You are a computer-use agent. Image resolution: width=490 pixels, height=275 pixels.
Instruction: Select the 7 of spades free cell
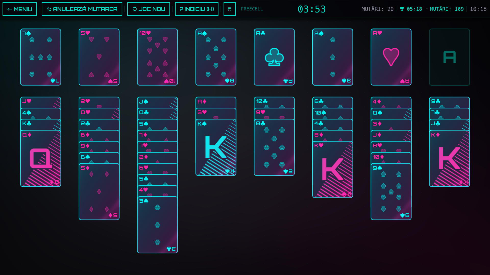click(x=41, y=57)
